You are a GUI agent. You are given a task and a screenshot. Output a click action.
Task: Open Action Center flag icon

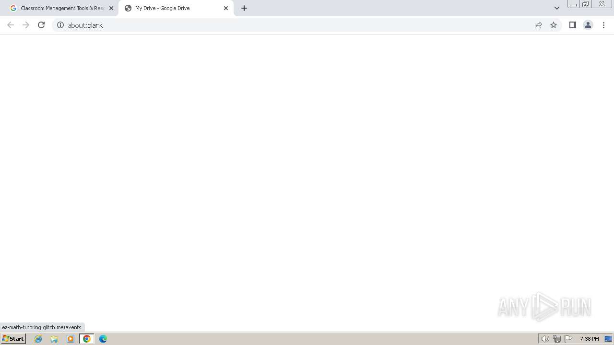(x=568, y=339)
